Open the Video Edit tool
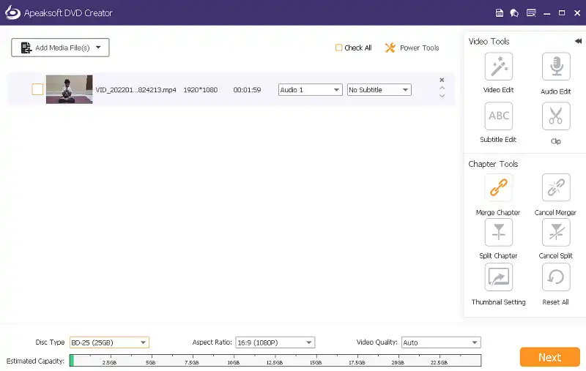Image resolution: width=586 pixels, height=371 pixels. pyautogui.click(x=498, y=67)
